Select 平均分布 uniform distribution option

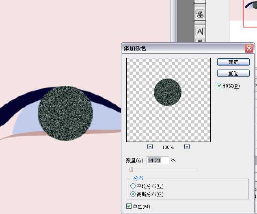click(x=133, y=186)
